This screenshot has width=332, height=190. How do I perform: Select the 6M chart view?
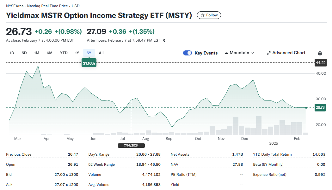coord(49,53)
